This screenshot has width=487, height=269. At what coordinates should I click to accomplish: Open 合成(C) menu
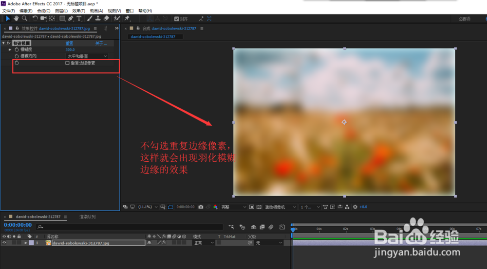(43, 11)
